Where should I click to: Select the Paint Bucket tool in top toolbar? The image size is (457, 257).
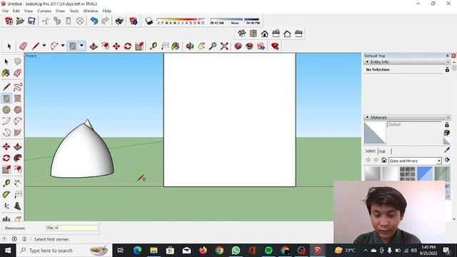pyautogui.click(x=176, y=46)
